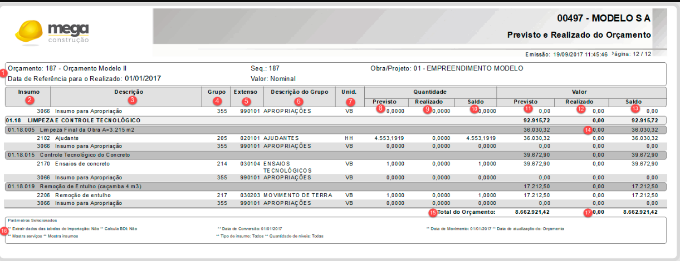The height and width of the screenshot is (261, 680).
Task: Select section row '01.18 LIMPEZA E CONTROLE TECNOLÓGICO'
Action: pyautogui.click(x=335, y=120)
